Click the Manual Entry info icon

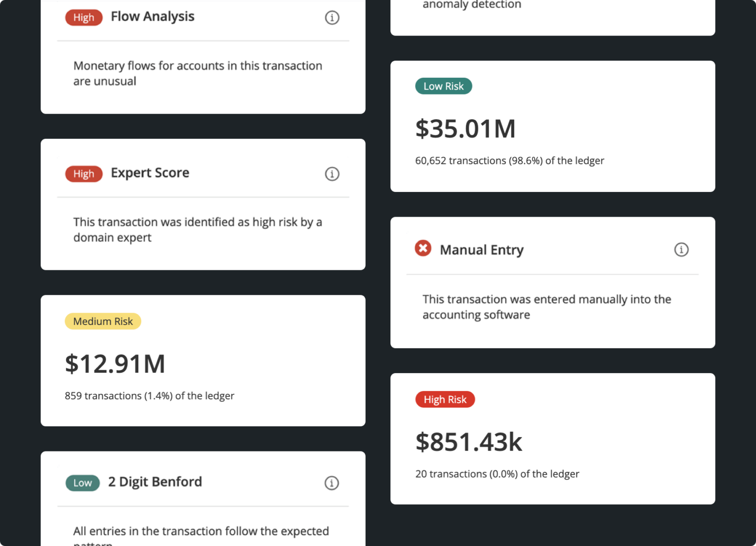coord(681,250)
